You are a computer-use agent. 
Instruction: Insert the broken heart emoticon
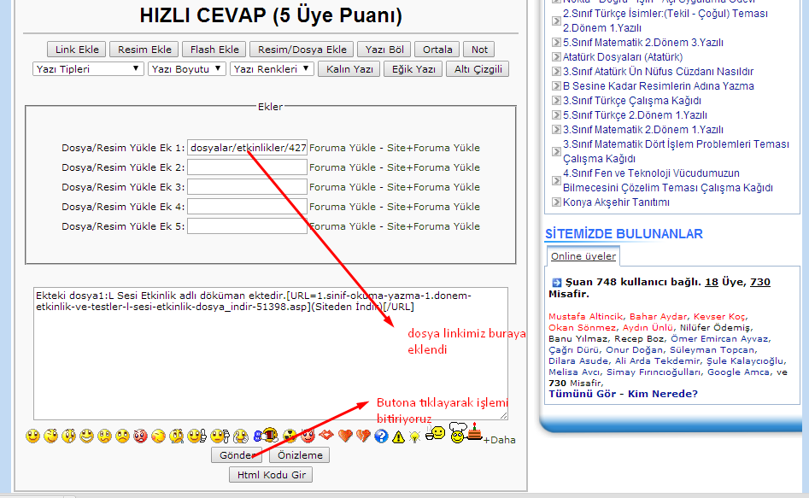tap(363, 436)
